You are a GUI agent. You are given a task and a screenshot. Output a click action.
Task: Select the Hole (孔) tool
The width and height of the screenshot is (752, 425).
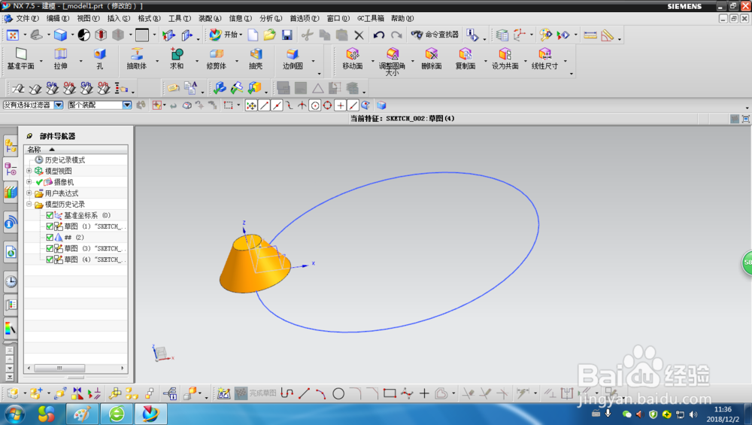pos(100,59)
